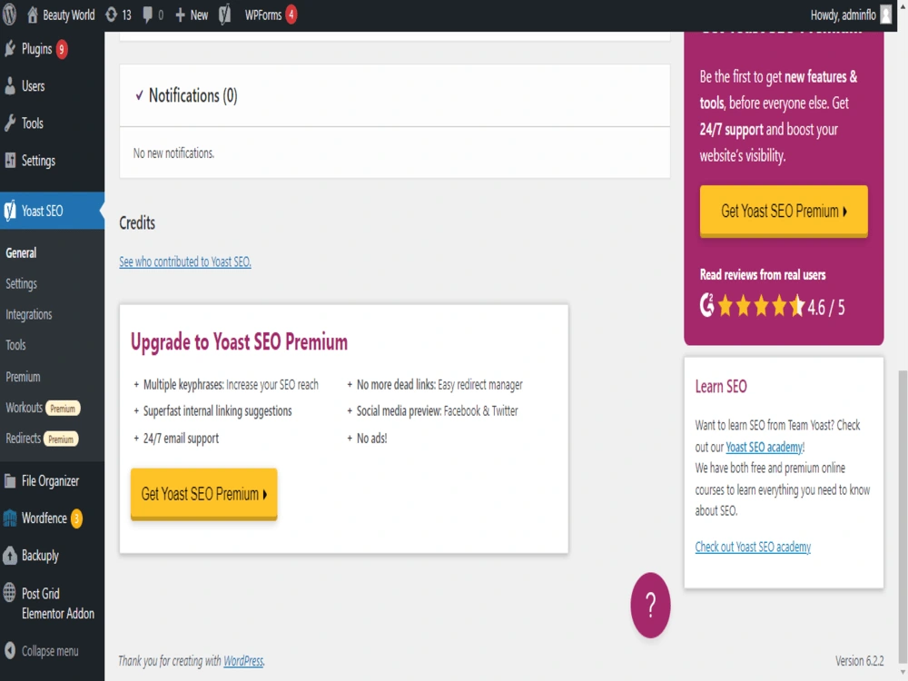Screen dimensions: 908x681
Task: Open 'See who contributed to Yoast SEO' link
Action: pos(185,262)
